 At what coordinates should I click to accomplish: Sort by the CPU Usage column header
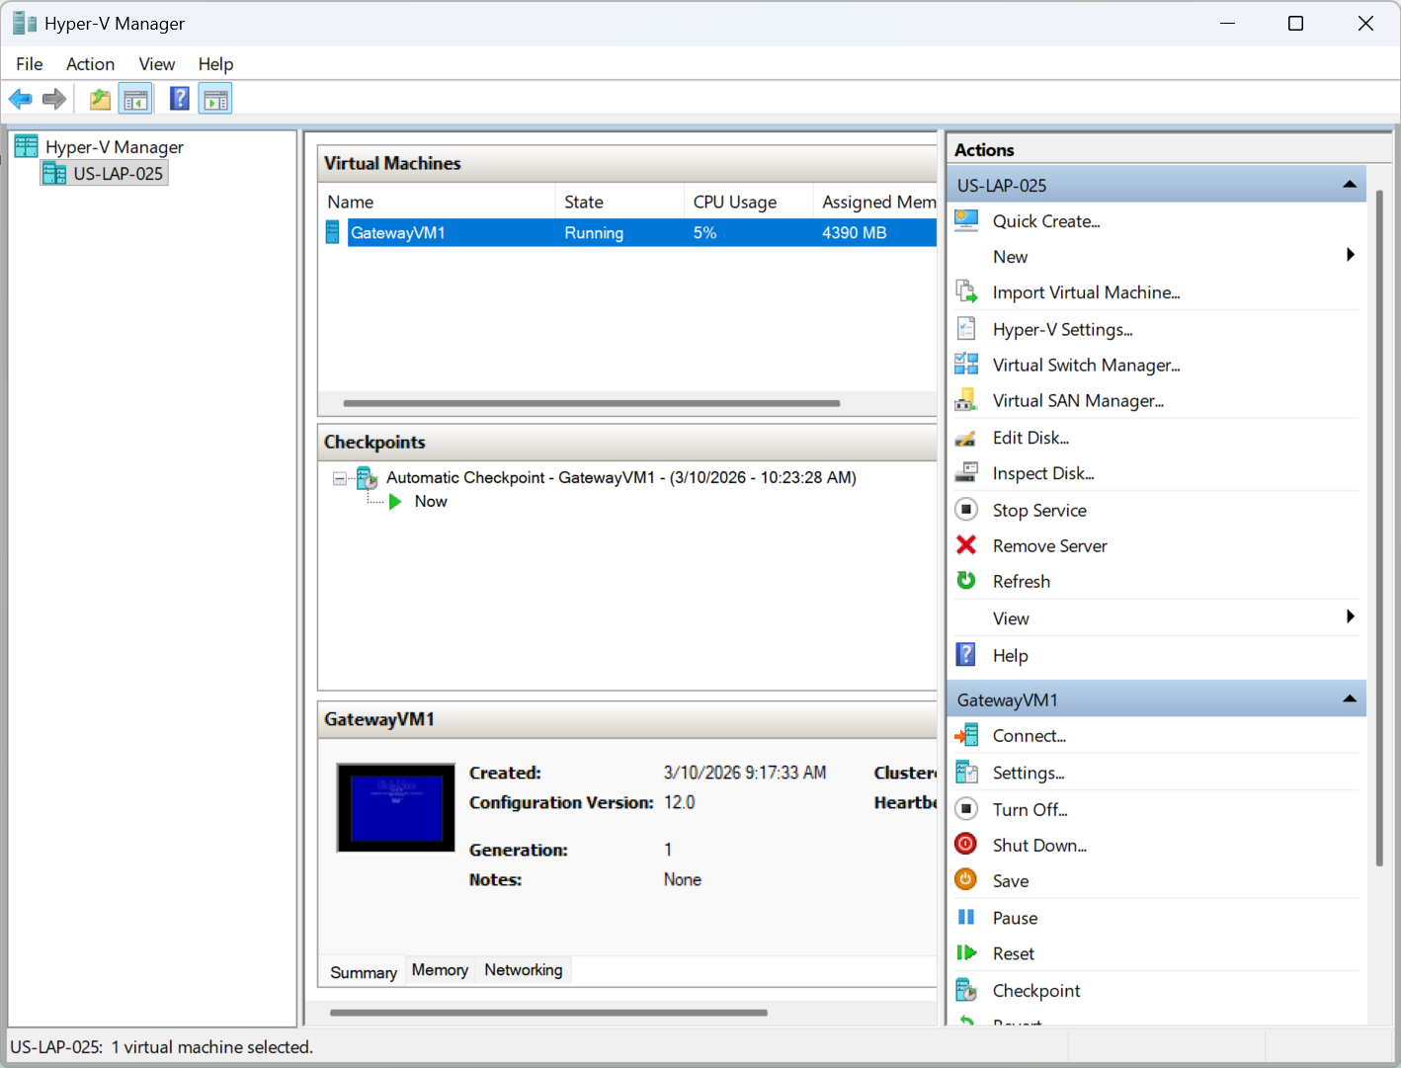pyautogui.click(x=748, y=202)
